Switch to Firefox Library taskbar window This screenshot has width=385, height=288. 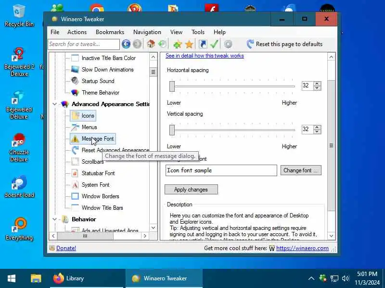click(87, 278)
